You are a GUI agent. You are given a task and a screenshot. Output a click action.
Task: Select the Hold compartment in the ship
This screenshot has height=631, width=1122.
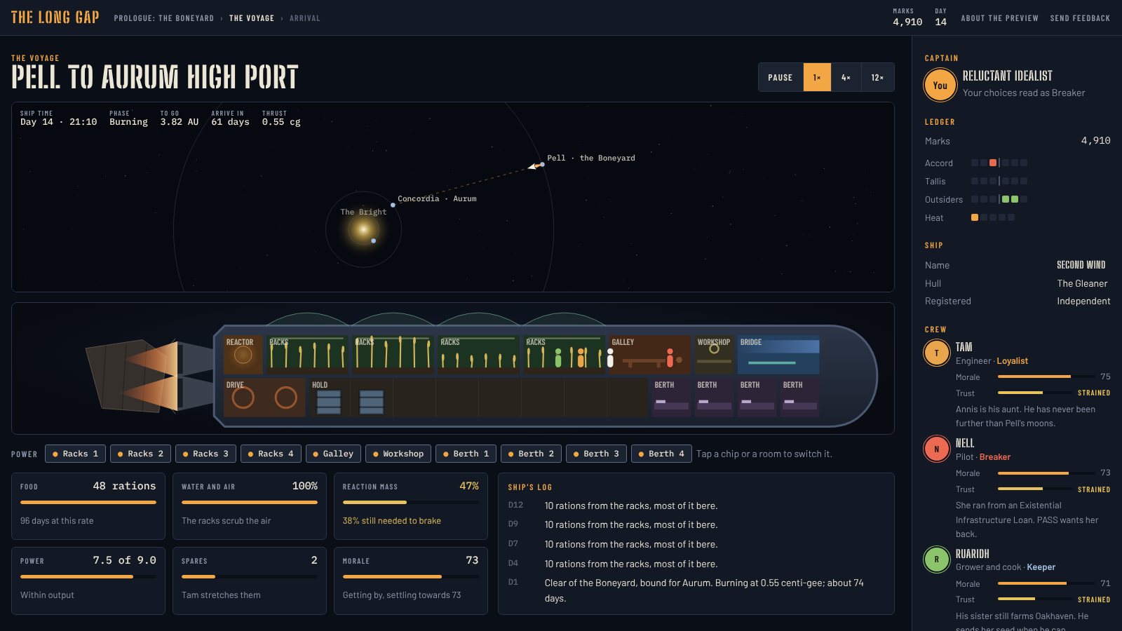(478, 398)
